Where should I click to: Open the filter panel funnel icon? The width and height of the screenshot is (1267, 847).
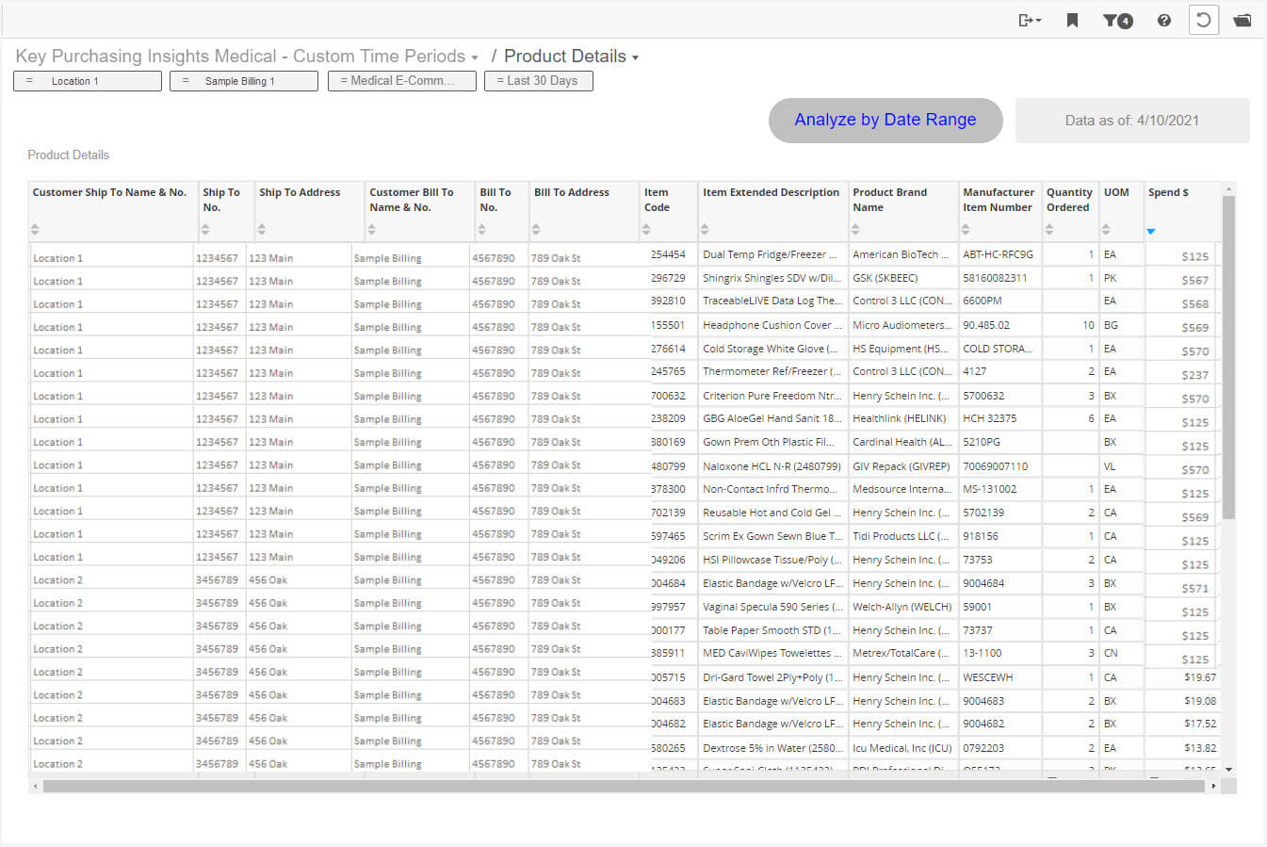tap(1116, 20)
